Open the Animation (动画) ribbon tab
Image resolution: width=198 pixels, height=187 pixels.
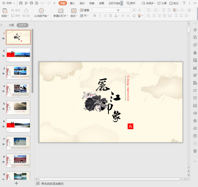click(x=101, y=3)
